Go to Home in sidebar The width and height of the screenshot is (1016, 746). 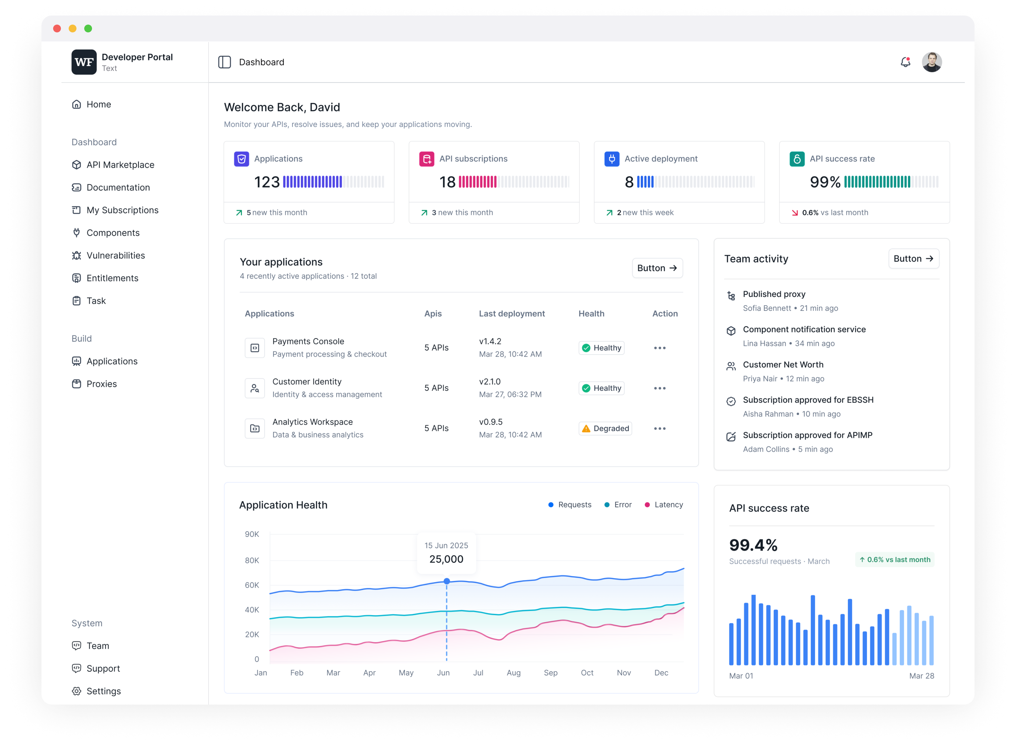click(x=91, y=104)
